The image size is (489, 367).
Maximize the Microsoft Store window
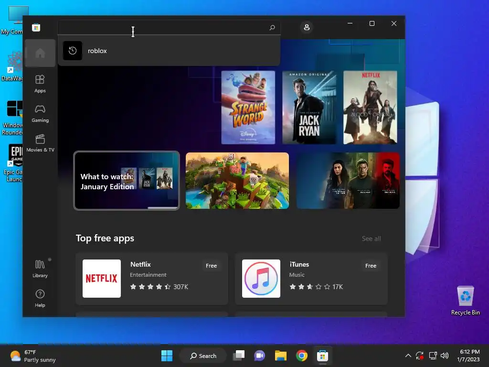tap(372, 23)
